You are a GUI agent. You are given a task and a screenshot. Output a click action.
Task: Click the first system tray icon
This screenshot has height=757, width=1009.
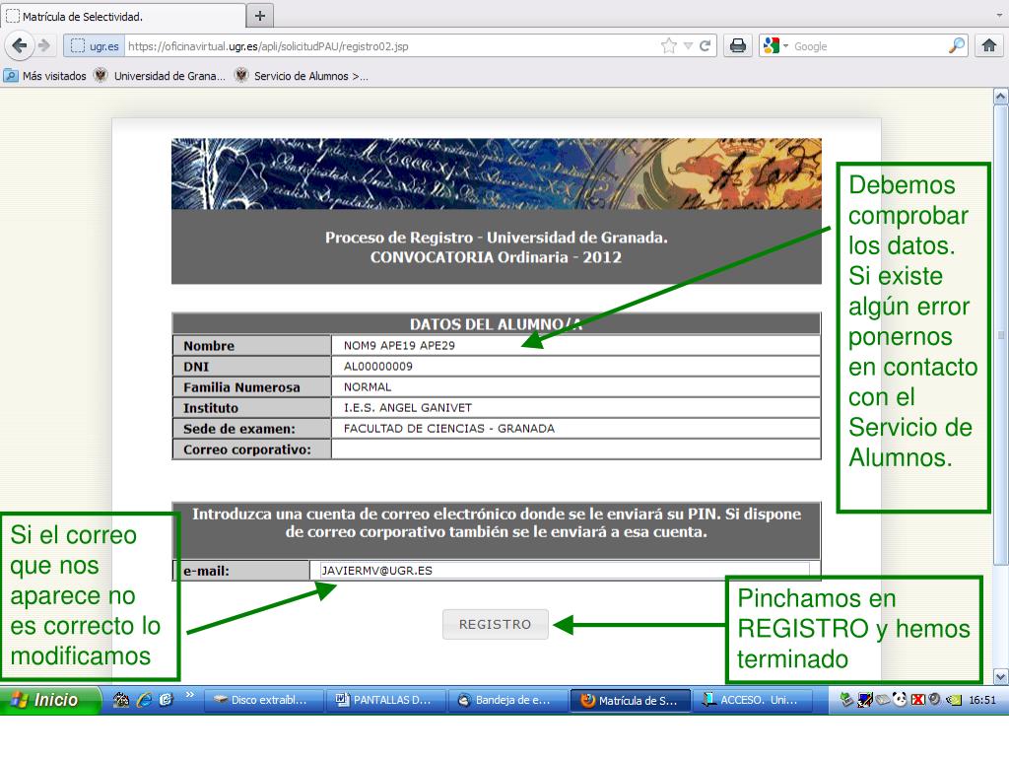tap(846, 700)
